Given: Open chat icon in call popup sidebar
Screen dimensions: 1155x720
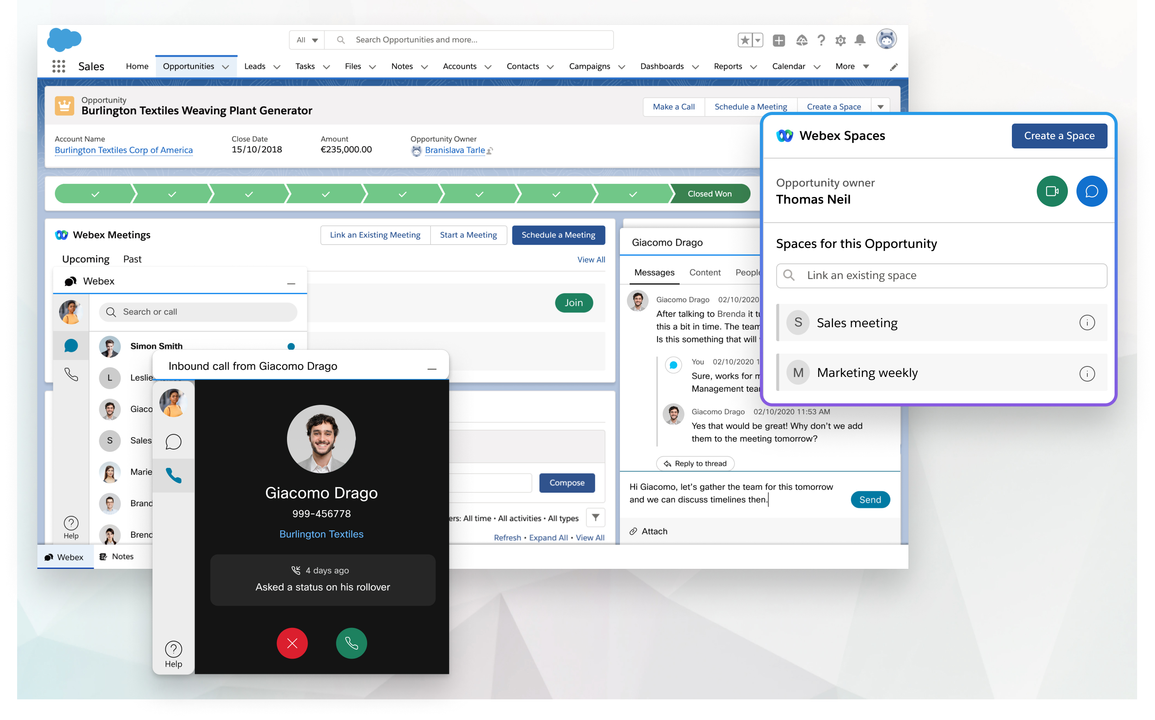Looking at the screenshot, I should coord(173,442).
